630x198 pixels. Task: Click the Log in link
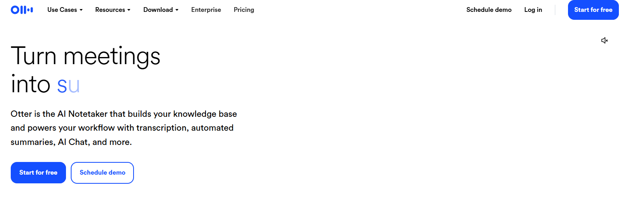[533, 10]
